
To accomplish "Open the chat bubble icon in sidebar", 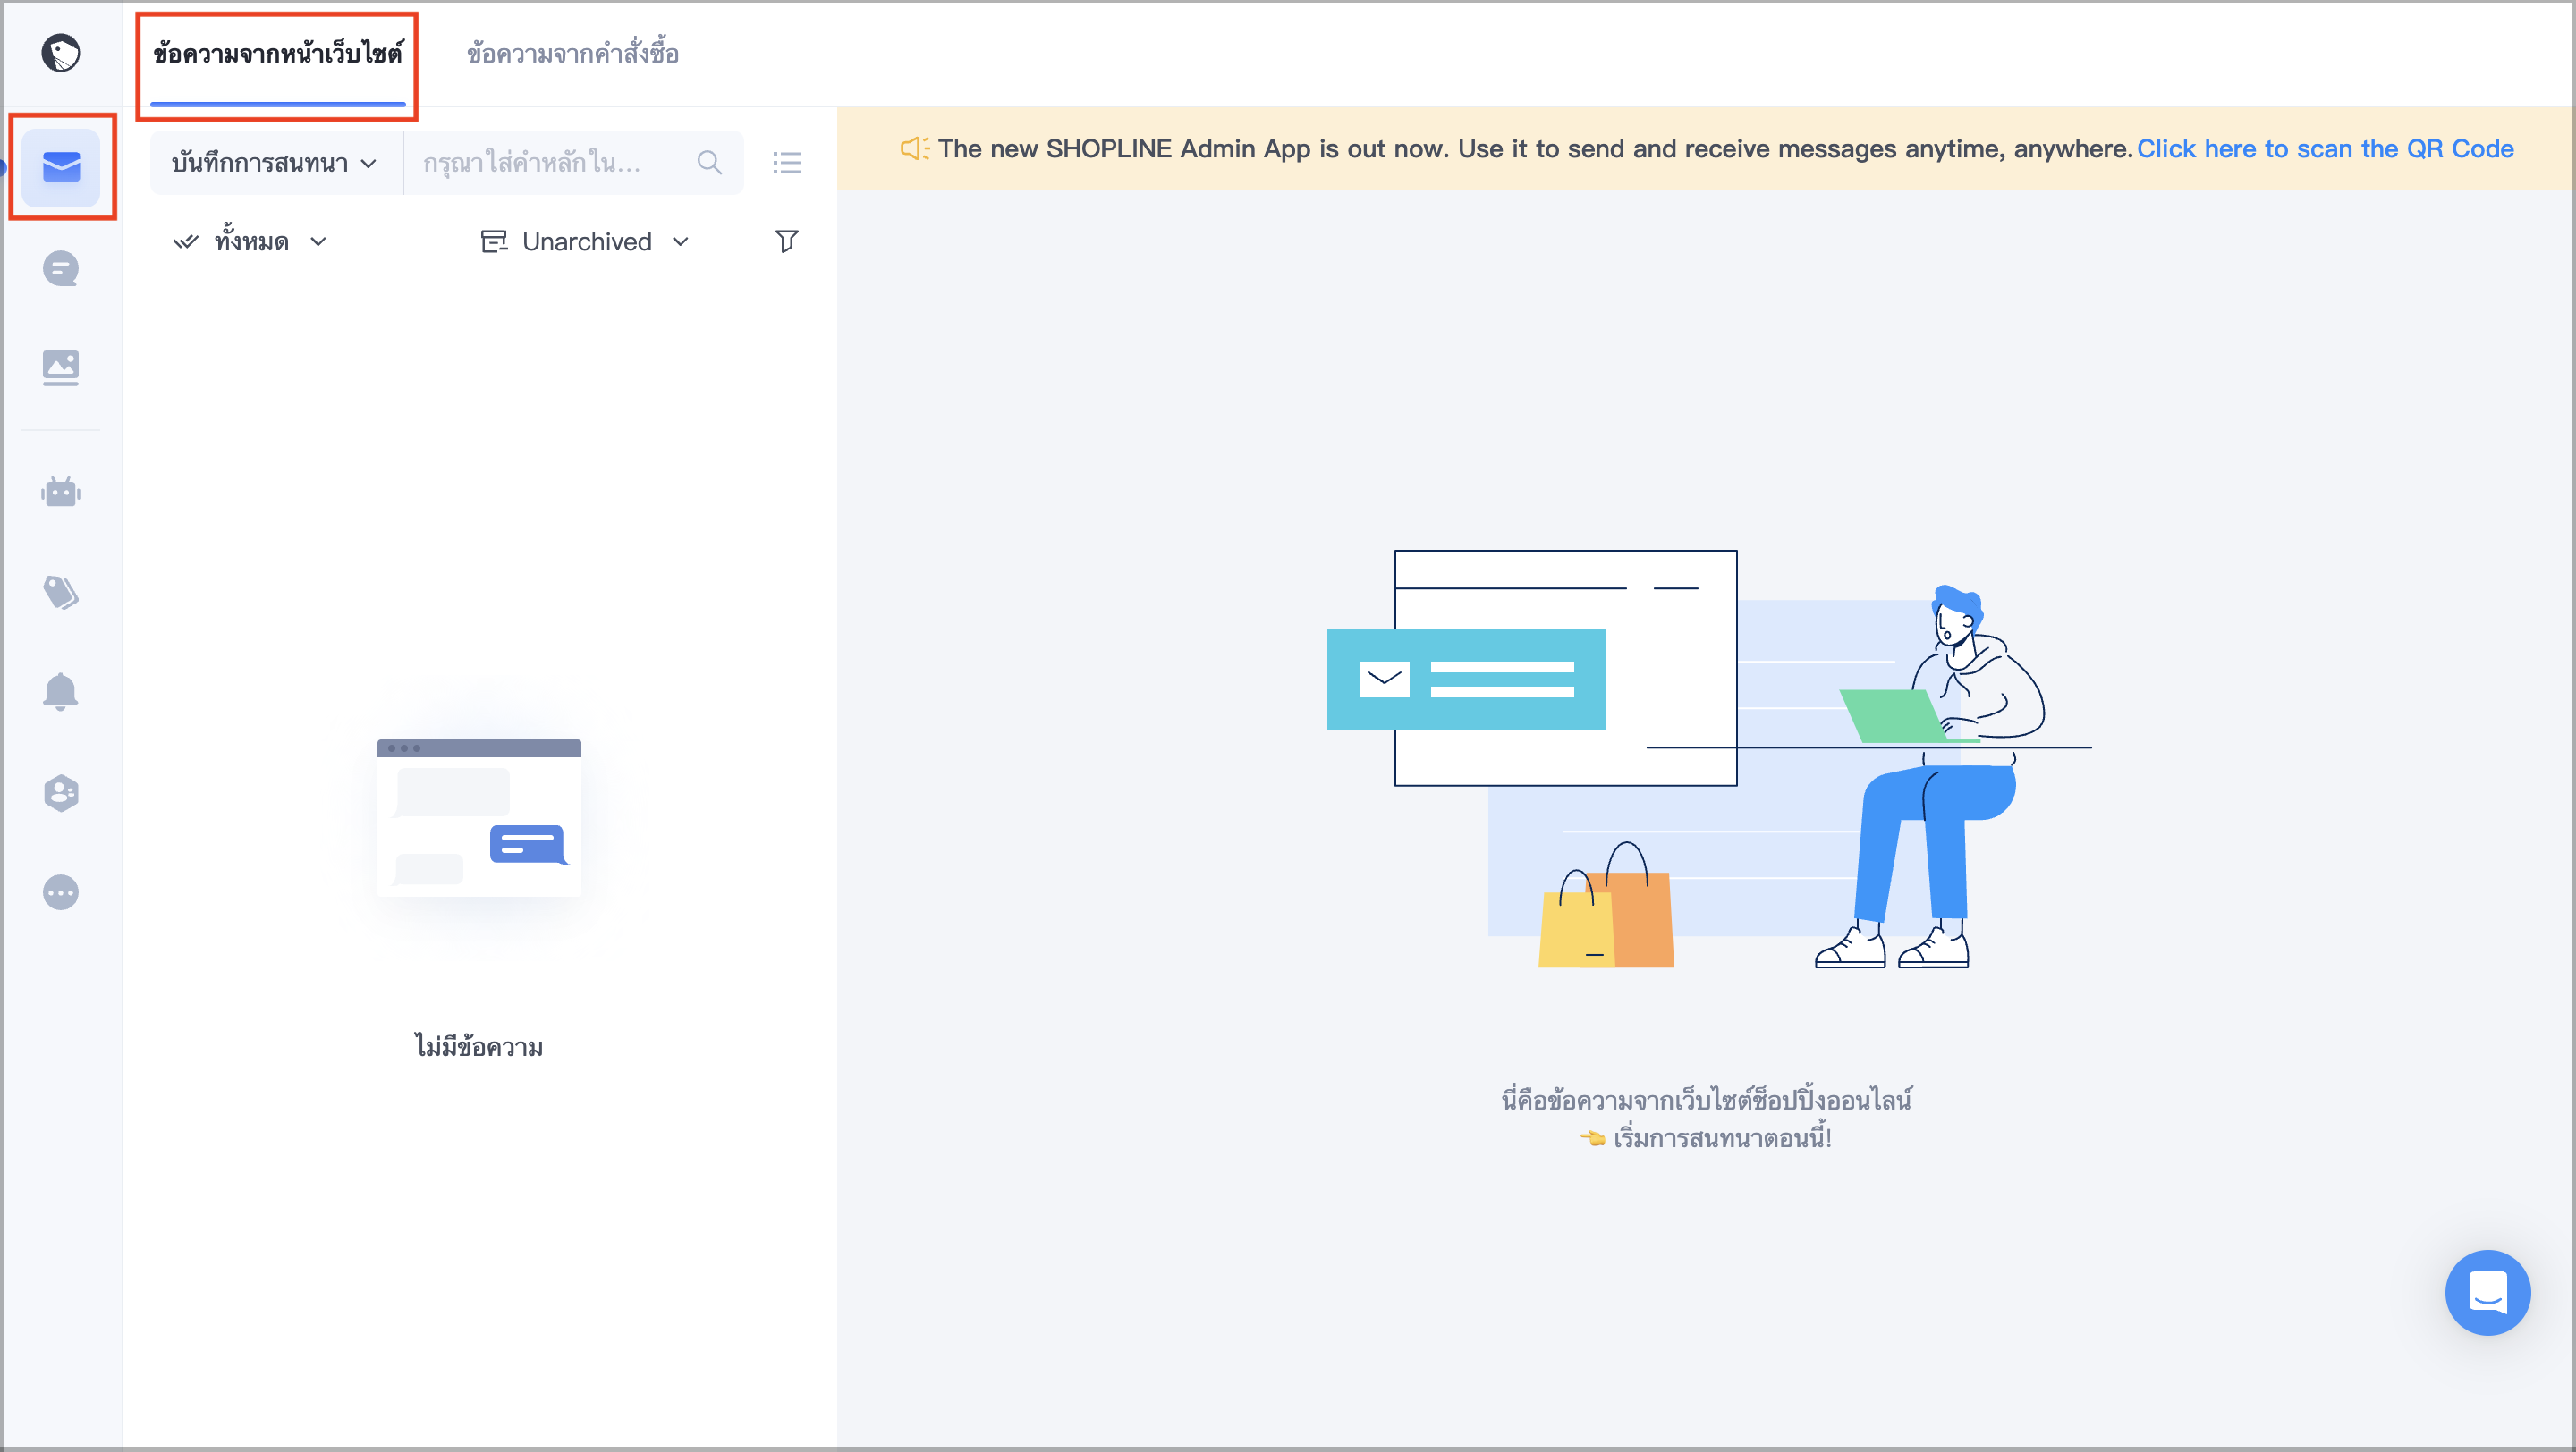I will tap(61, 269).
